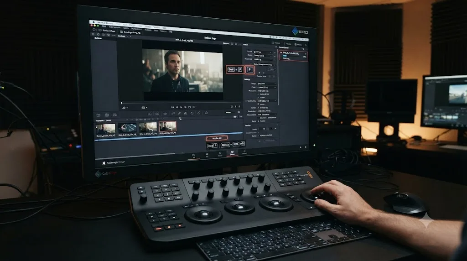Select the pencil tool in edit toolbar
The image size is (467, 261).
click(179, 113)
